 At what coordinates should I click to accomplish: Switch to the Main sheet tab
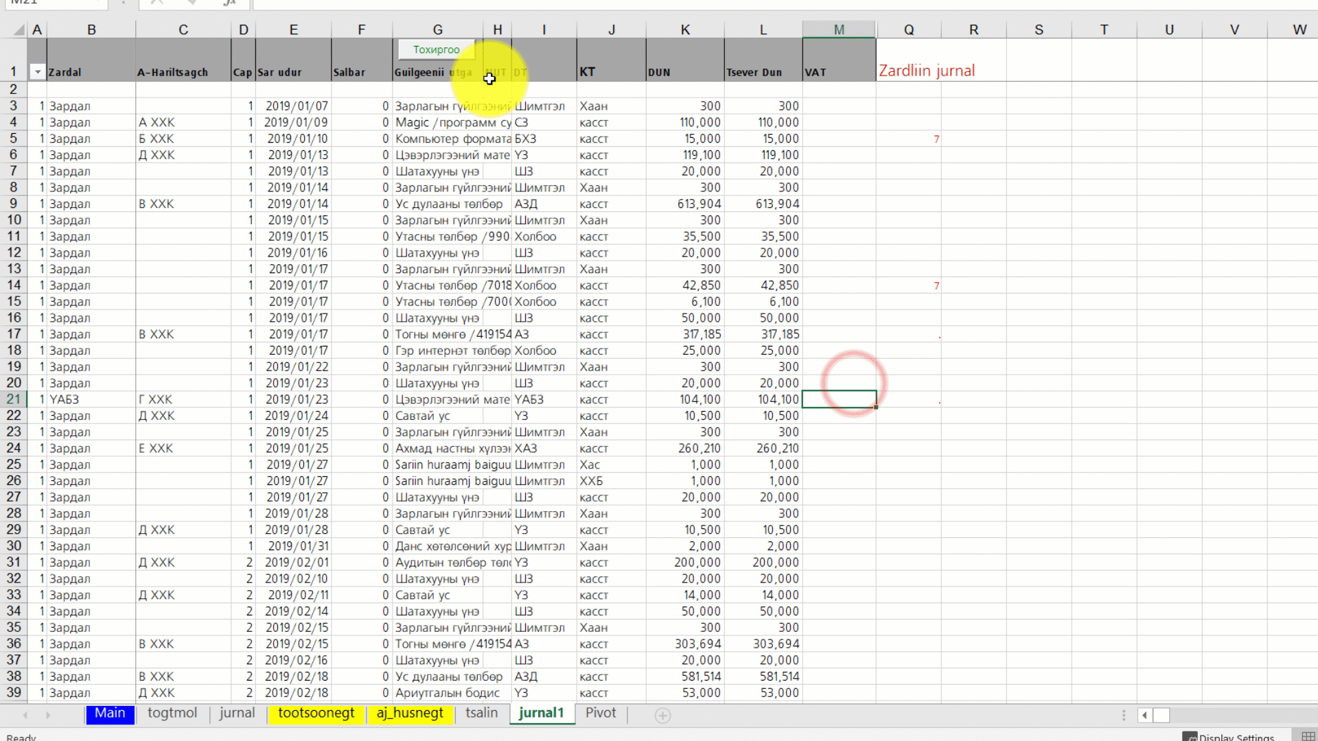coord(110,714)
